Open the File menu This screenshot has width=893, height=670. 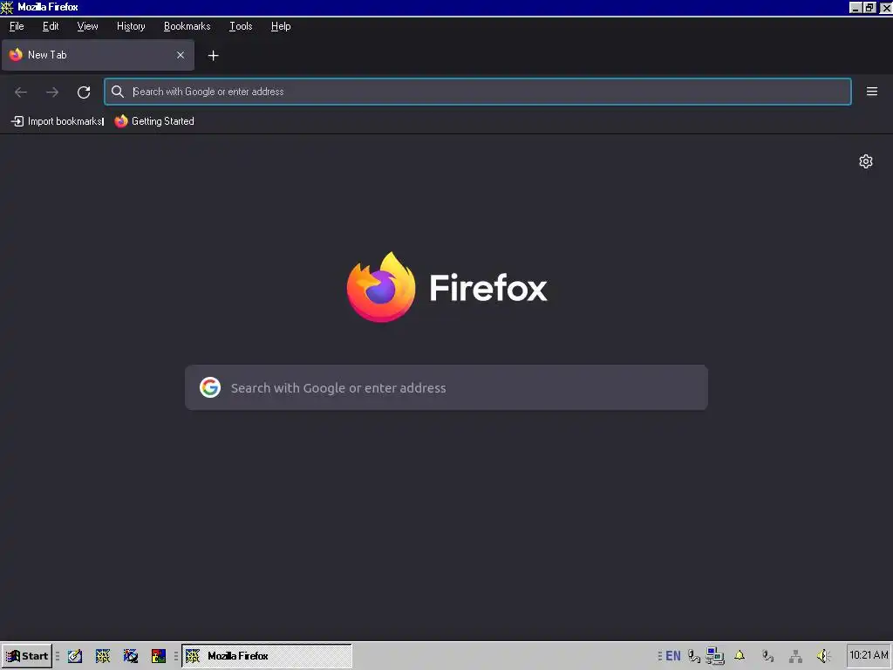tap(17, 26)
